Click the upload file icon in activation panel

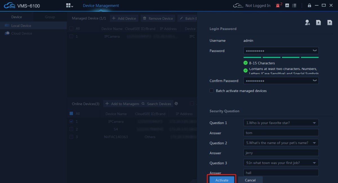point(330,23)
